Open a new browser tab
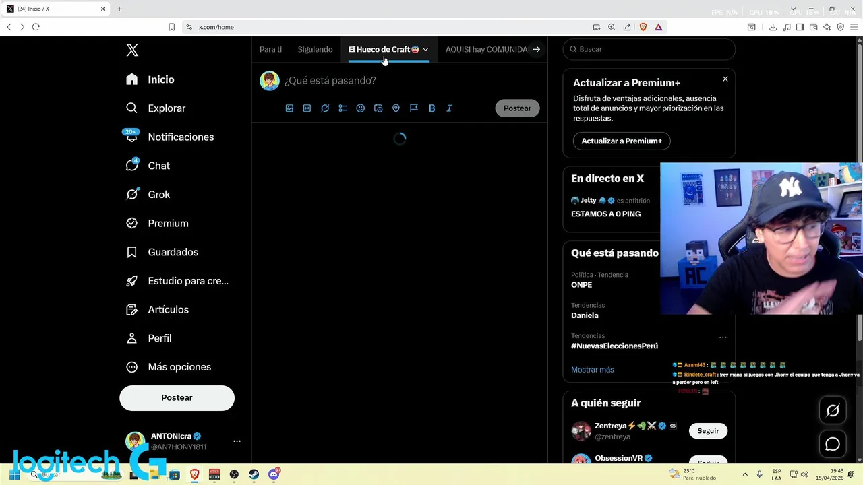 tap(119, 9)
